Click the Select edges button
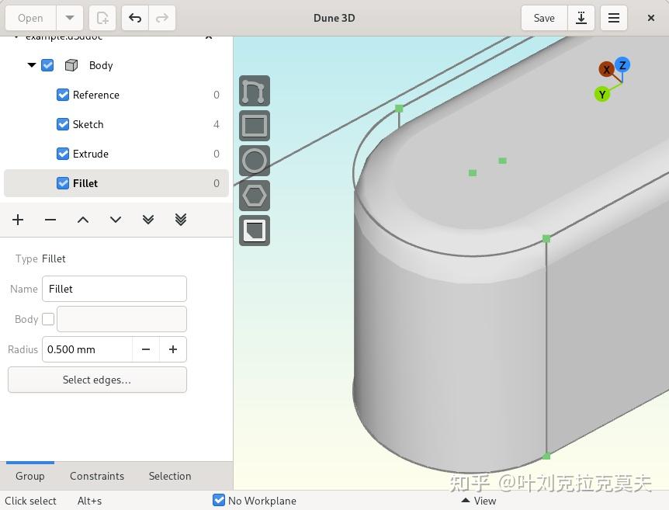The width and height of the screenshot is (669, 510). tap(96, 380)
